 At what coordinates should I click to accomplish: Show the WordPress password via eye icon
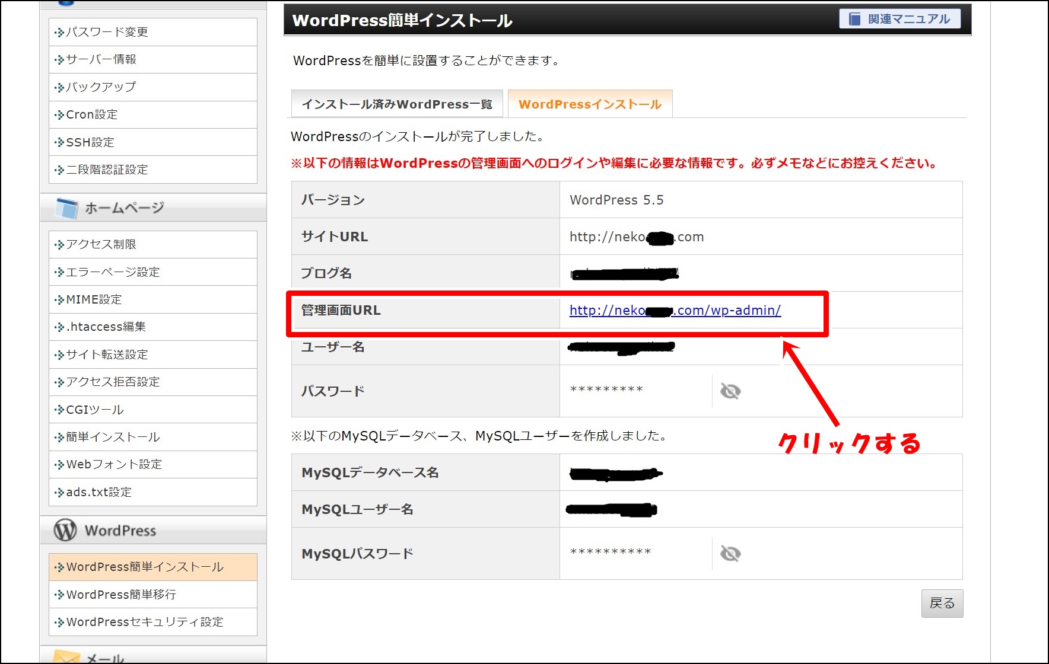point(730,391)
